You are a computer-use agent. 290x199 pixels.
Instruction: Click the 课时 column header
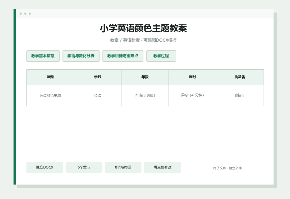tap(192, 77)
